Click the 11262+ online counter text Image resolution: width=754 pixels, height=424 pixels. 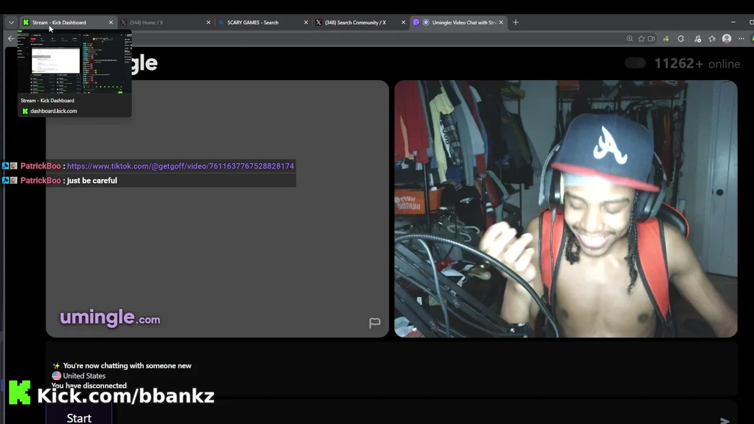tap(697, 64)
